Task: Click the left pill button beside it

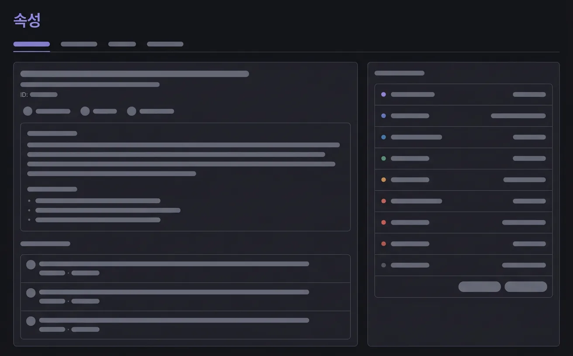Action: pyautogui.click(x=480, y=287)
